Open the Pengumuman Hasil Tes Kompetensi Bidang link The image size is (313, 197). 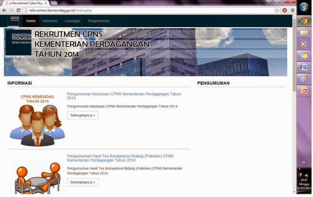[x=120, y=158]
